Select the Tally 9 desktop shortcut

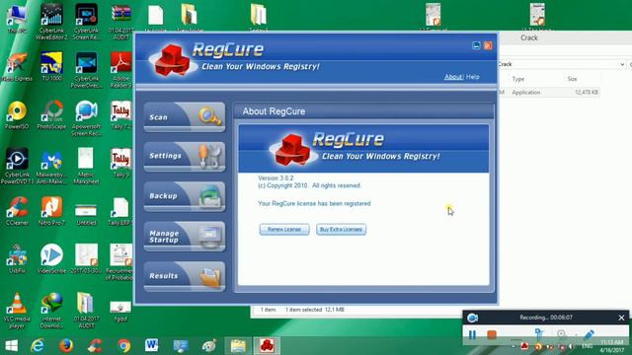click(x=120, y=163)
